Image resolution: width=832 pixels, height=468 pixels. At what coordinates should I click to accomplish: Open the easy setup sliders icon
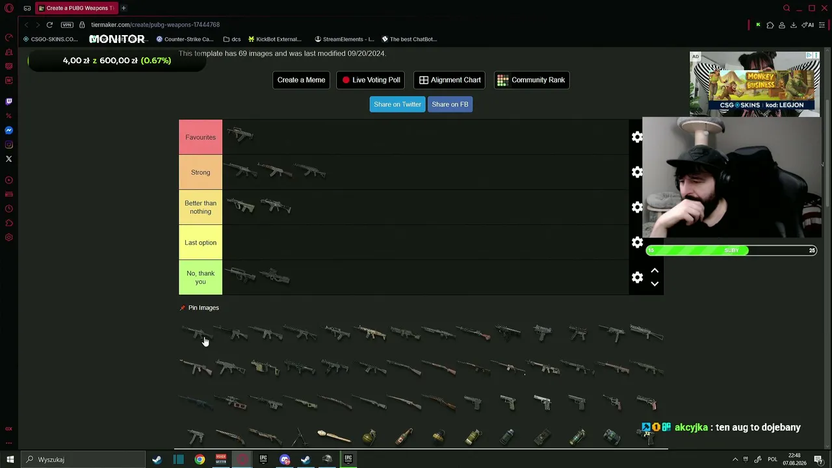(x=822, y=25)
